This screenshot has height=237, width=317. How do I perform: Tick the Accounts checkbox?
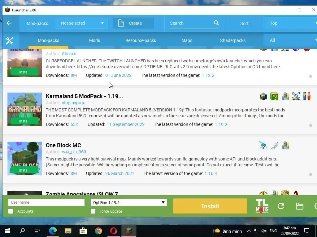pos(11,211)
